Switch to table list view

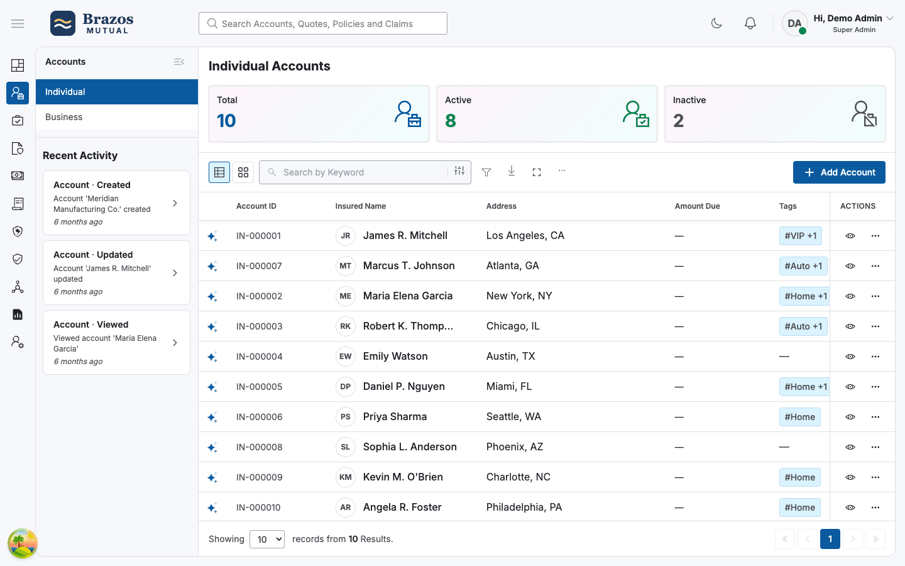(219, 172)
